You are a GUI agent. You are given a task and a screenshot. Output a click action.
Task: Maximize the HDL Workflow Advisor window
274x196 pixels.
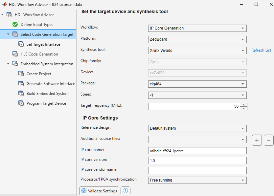pyautogui.click(x=256, y=4)
